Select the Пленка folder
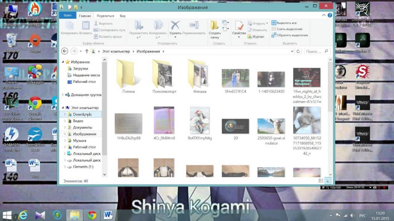 click(129, 76)
